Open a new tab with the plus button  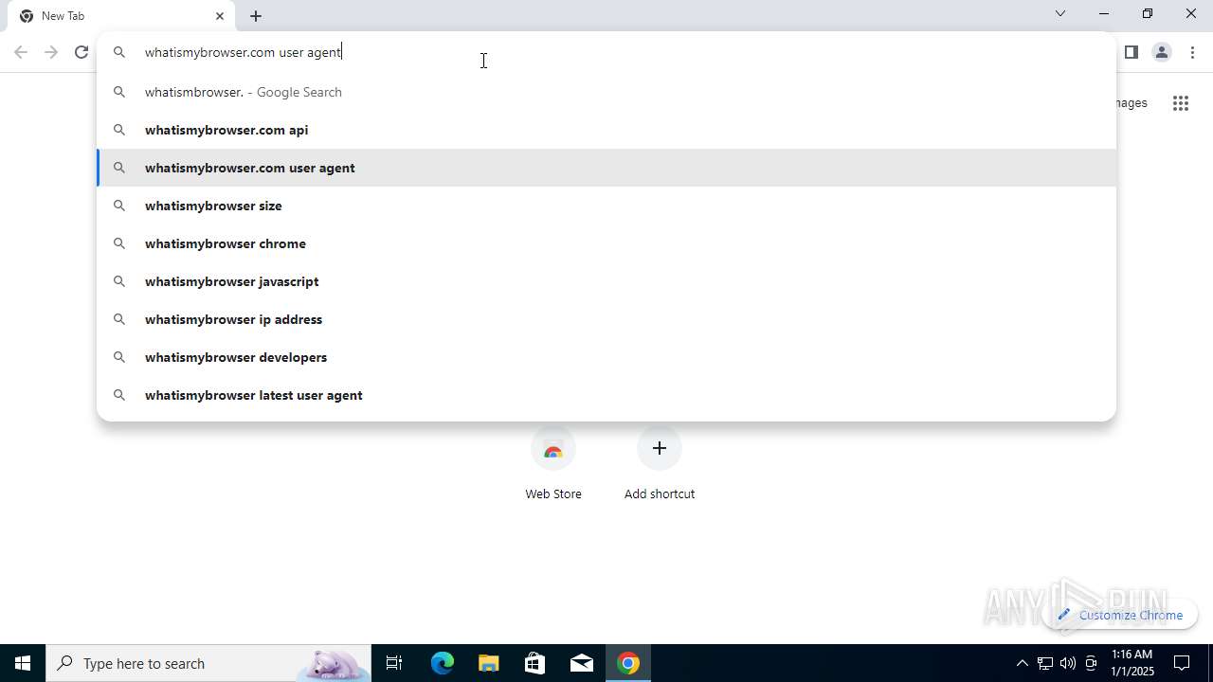pyautogui.click(x=256, y=16)
